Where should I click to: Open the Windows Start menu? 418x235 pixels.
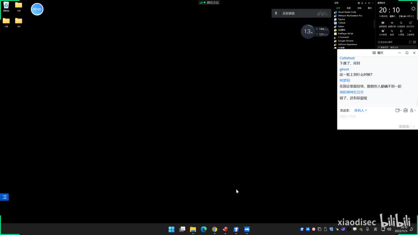171,229
